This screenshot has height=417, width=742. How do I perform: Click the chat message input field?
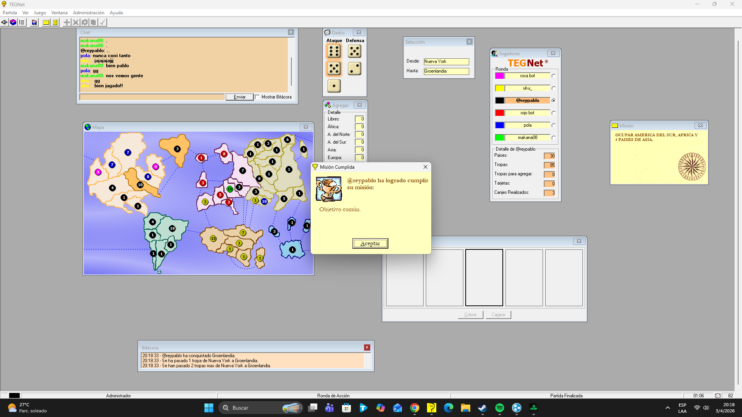(152, 97)
